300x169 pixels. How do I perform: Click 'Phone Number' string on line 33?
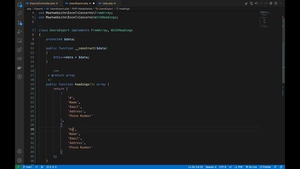pyautogui.click(x=80, y=147)
